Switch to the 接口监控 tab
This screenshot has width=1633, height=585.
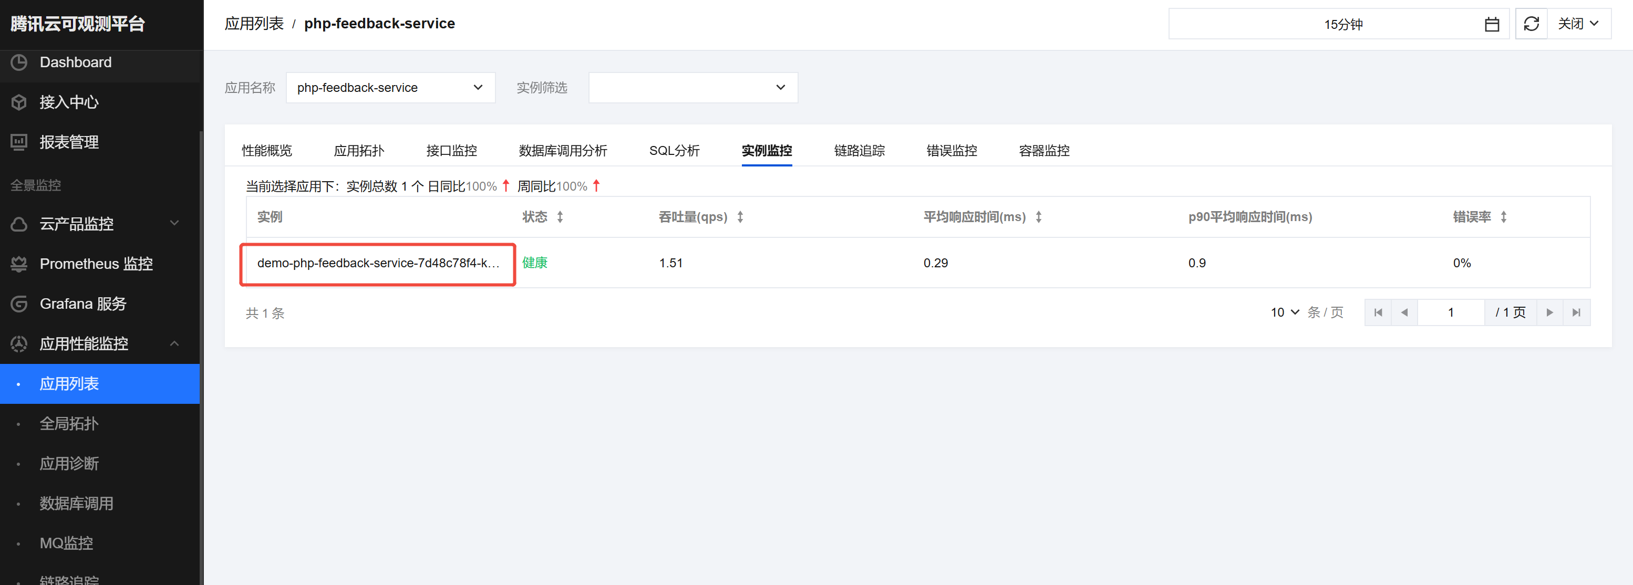click(451, 151)
